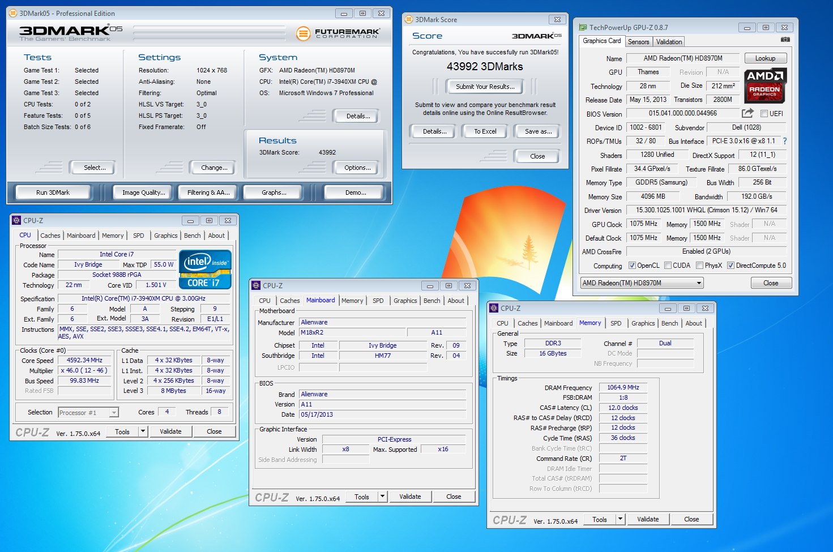This screenshot has height=552, width=833.
Task: Click the Memory Size value 16 GBytes
Action: pos(553,353)
